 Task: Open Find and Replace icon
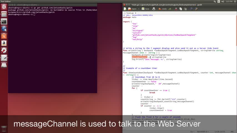tap(196, 9)
